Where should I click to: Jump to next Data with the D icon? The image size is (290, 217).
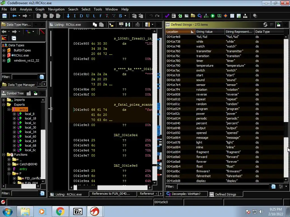[81, 16]
